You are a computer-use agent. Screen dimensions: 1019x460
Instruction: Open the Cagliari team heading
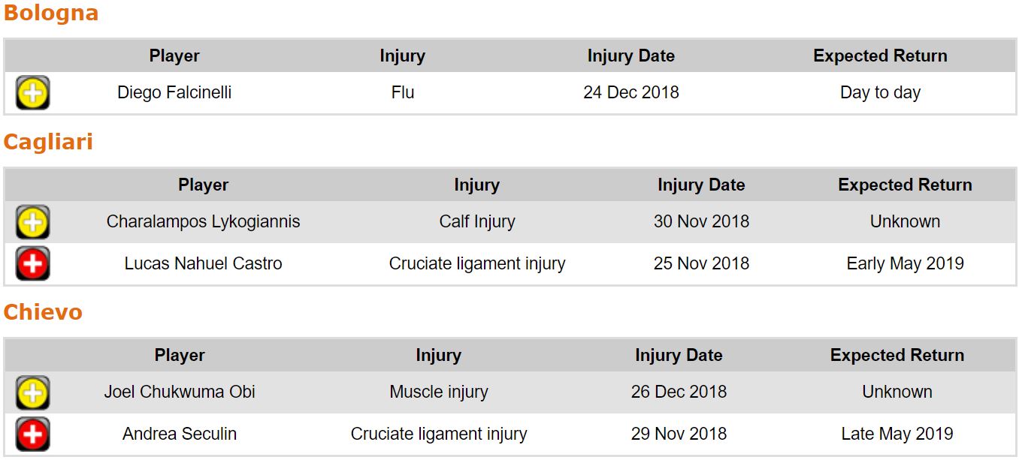tap(48, 142)
